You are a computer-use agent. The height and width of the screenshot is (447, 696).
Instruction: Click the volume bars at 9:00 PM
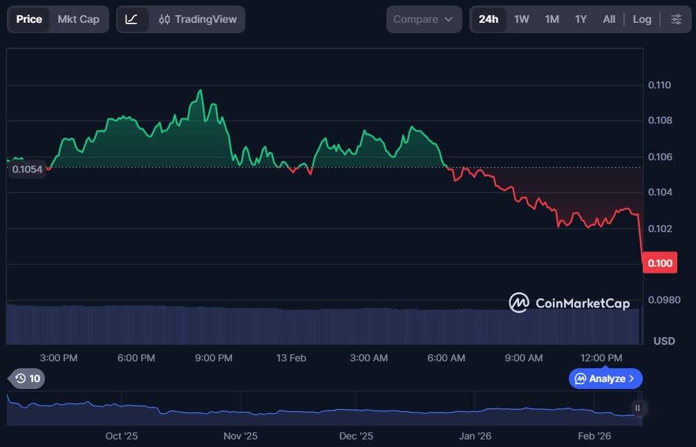(214, 325)
